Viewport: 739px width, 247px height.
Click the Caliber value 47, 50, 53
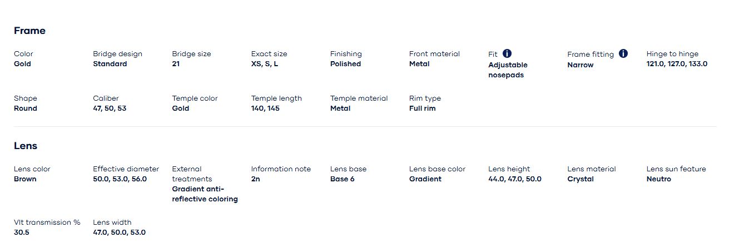point(110,108)
